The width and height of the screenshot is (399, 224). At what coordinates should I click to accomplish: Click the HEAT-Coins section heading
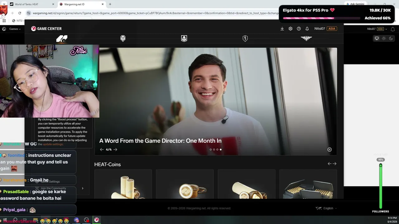tap(108, 165)
